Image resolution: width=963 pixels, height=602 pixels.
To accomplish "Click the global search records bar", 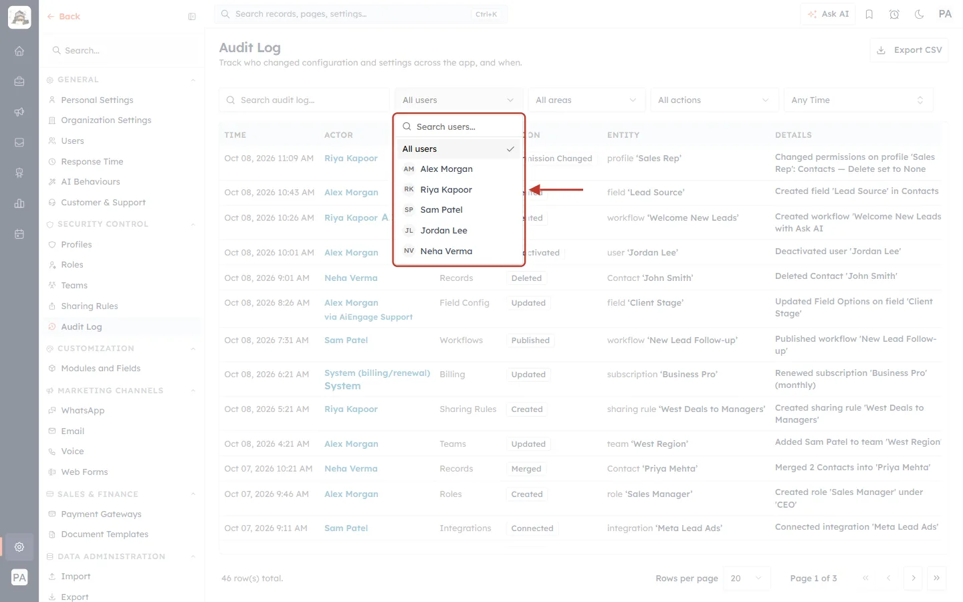I will coord(361,14).
